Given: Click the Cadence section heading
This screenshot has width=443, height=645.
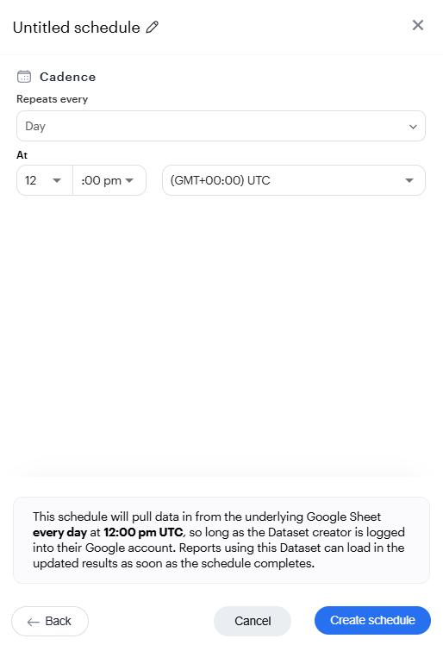Looking at the screenshot, I should (67, 77).
